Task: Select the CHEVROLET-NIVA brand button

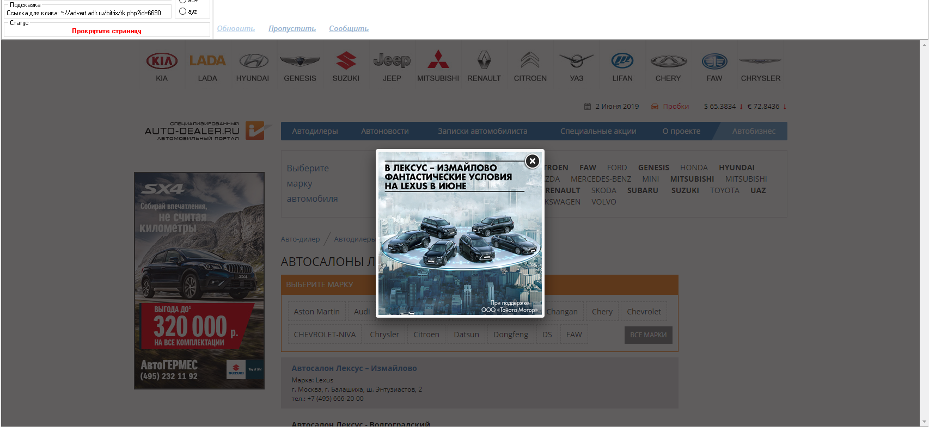Action: (x=325, y=335)
